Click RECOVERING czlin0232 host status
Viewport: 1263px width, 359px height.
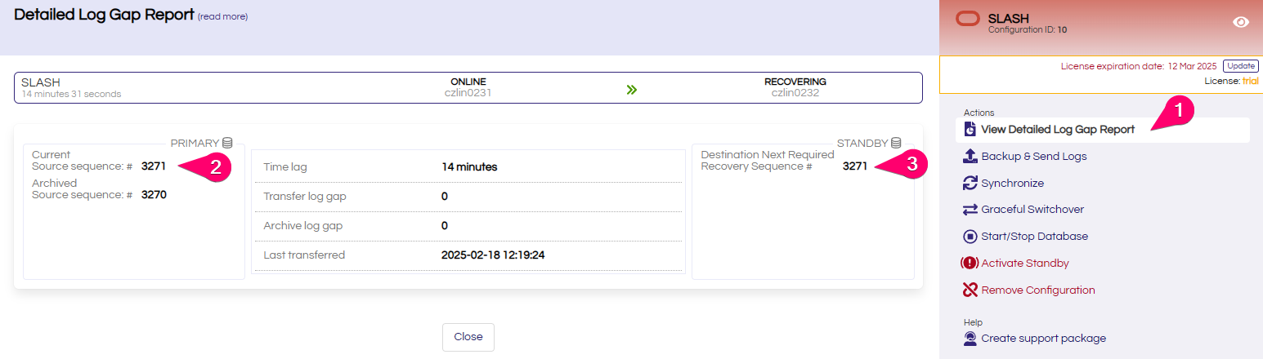click(795, 87)
